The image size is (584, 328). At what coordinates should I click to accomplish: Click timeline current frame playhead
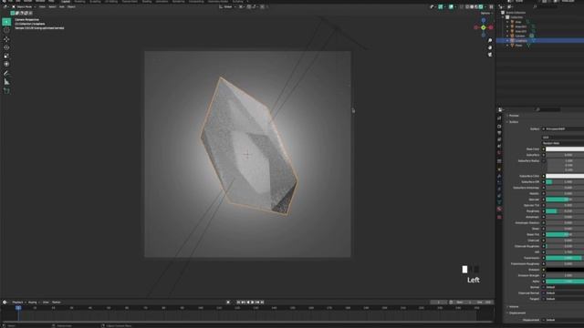click(x=18, y=308)
